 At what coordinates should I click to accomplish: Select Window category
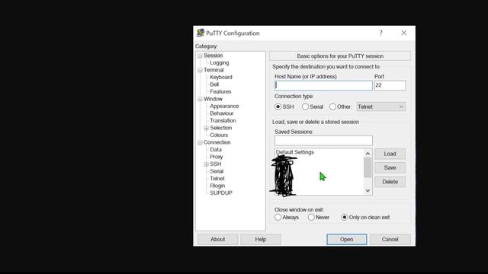[213, 99]
